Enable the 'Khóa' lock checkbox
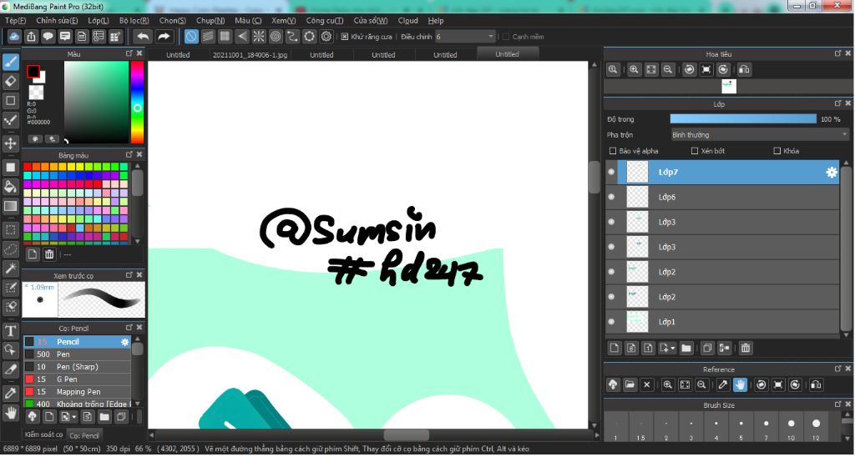 pyautogui.click(x=777, y=151)
